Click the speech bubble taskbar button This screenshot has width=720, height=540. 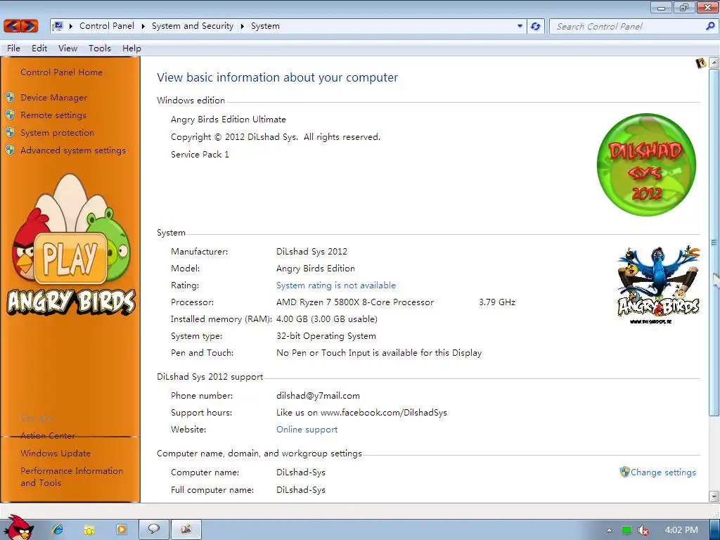click(154, 529)
